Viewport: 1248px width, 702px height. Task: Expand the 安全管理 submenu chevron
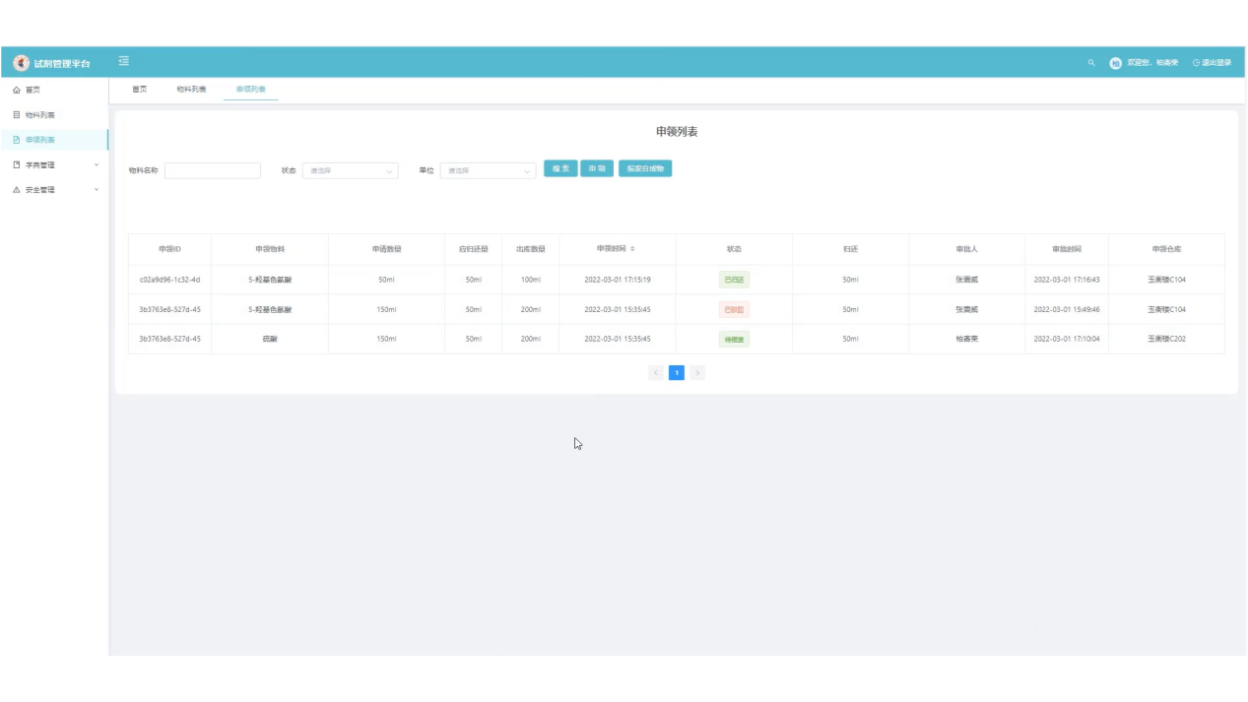(96, 190)
